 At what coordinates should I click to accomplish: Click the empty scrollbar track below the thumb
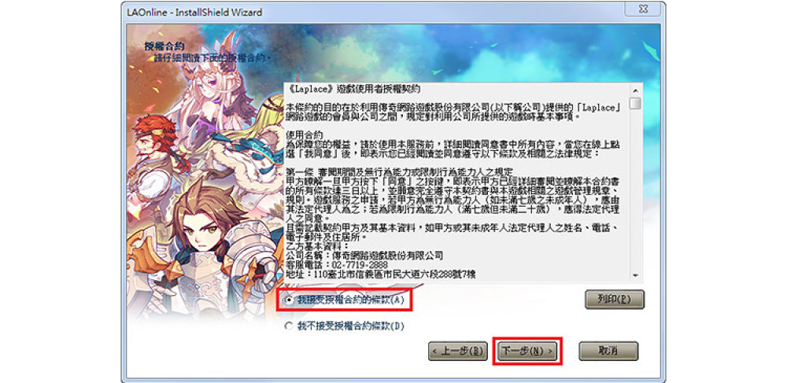click(635, 190)
